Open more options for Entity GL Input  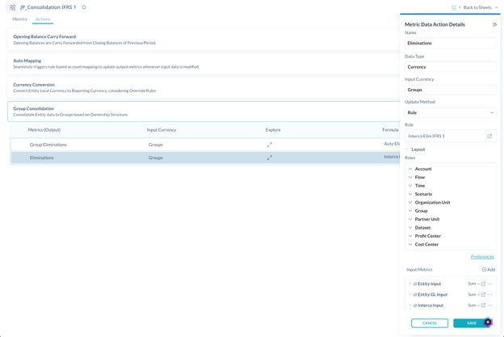click(x=489, y=294)
